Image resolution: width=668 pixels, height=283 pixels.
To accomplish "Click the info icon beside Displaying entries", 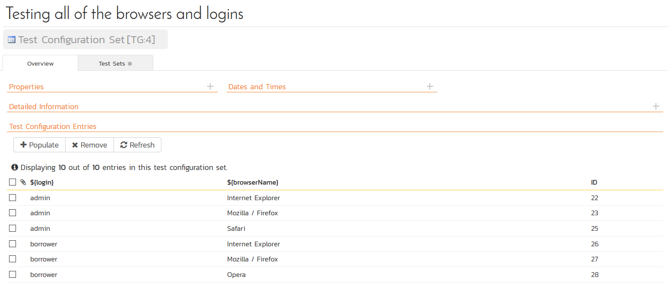I will coord(15,167).
